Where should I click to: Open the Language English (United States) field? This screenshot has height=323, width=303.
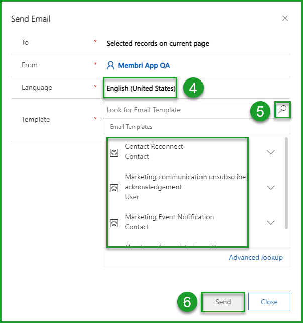tap(141, 88)
